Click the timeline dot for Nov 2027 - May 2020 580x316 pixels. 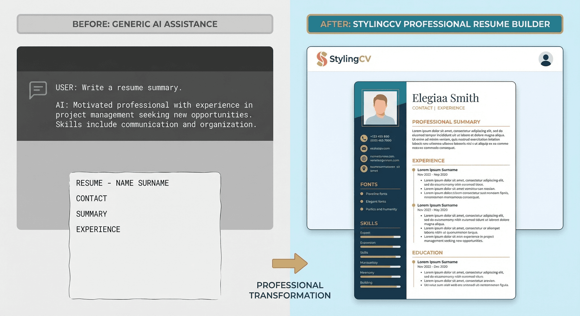point(414,205)
